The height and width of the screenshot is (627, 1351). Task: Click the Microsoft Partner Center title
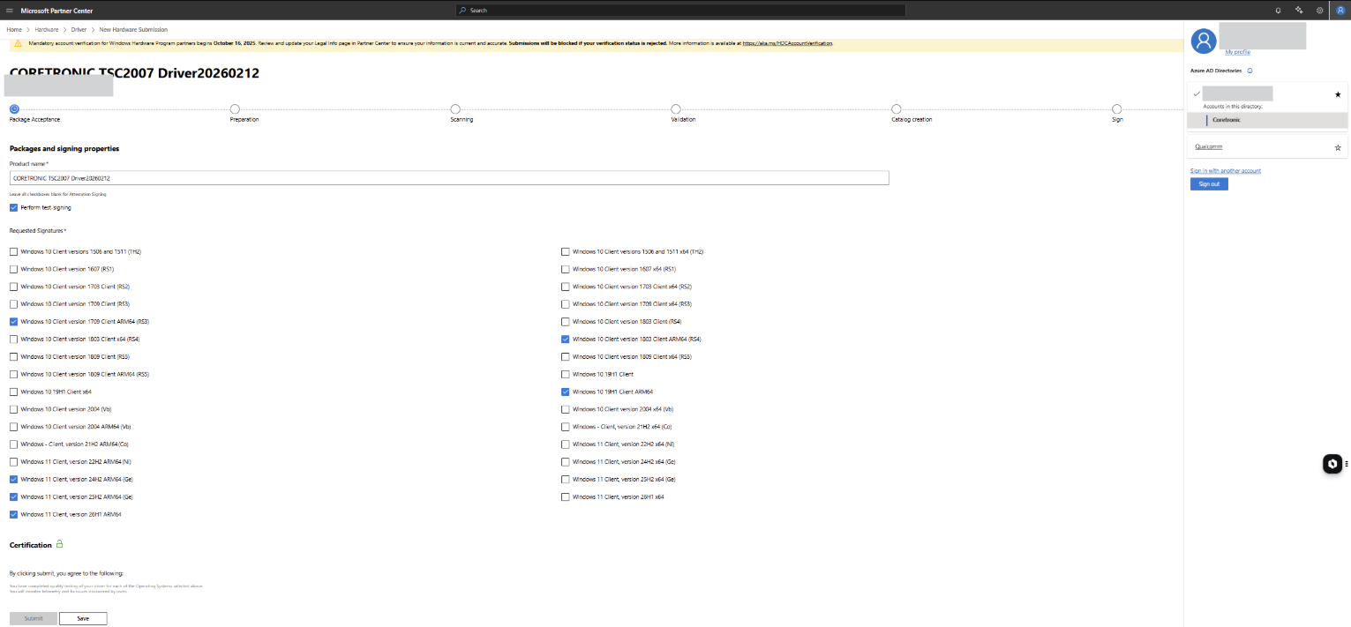click(56, 11)
